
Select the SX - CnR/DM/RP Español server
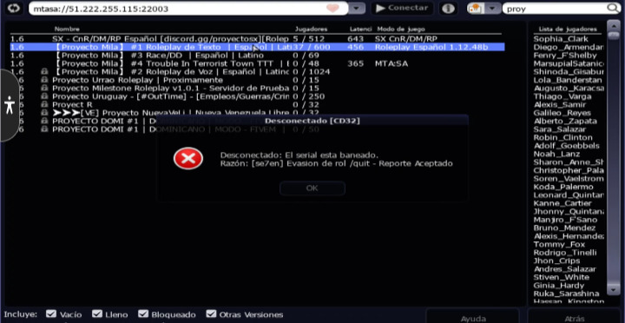[x=257, y=39]
